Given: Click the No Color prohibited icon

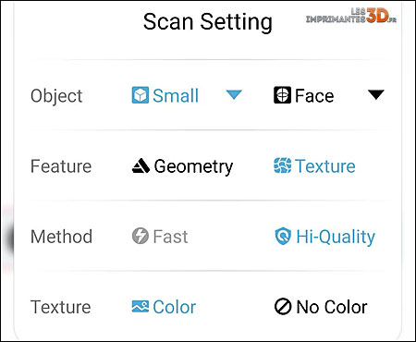Looking at the screenshot, I should point(283,307).
